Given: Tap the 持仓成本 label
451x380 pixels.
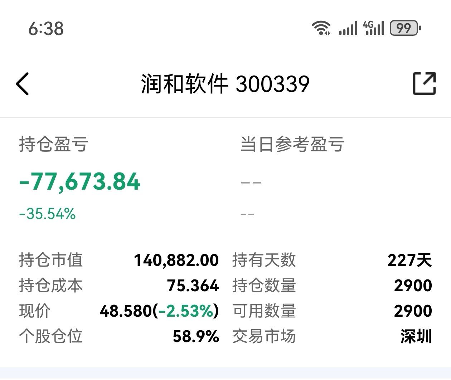Looking at the screenshot, I should tap(51, 286).
